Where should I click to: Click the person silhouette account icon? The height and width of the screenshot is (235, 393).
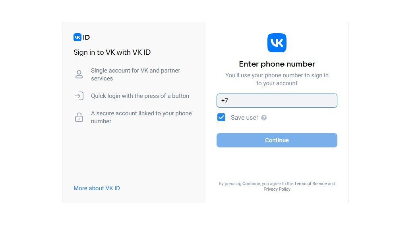[79, 75]
